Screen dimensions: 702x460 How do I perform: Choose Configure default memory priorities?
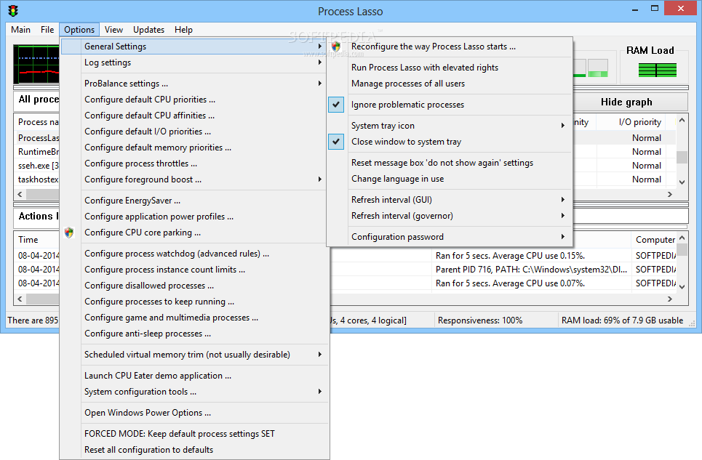pos(194,148)
